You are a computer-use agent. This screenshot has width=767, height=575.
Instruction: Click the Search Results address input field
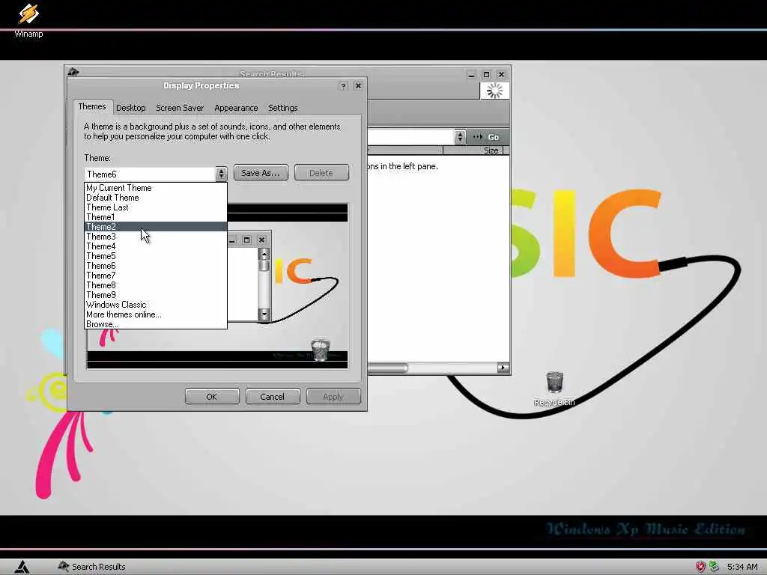411,137
